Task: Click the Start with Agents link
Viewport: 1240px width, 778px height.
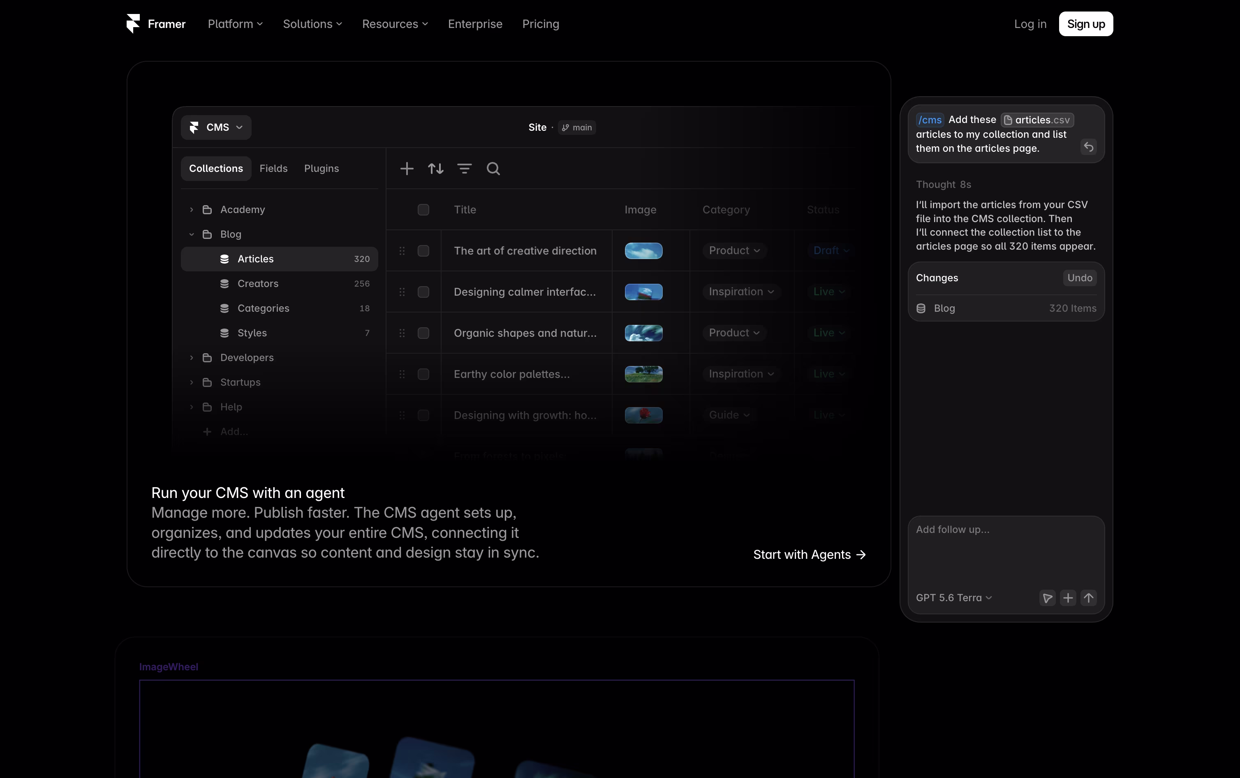Action: tap(810, 555)
